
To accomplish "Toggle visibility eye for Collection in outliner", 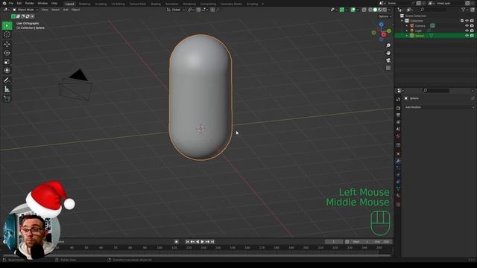I will pyautogui.click(x=467, y=21).
